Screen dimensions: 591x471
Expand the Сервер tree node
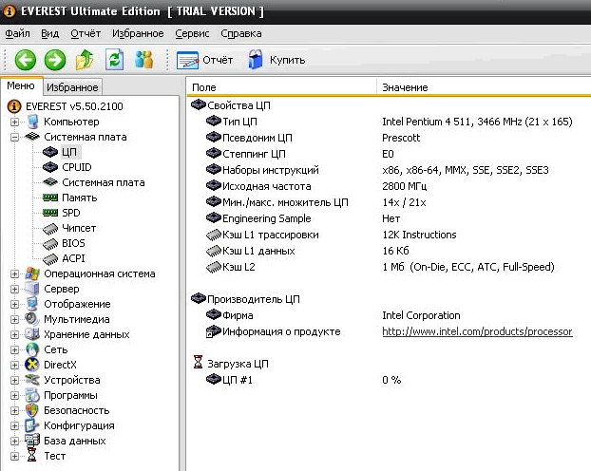click(14, 289)
